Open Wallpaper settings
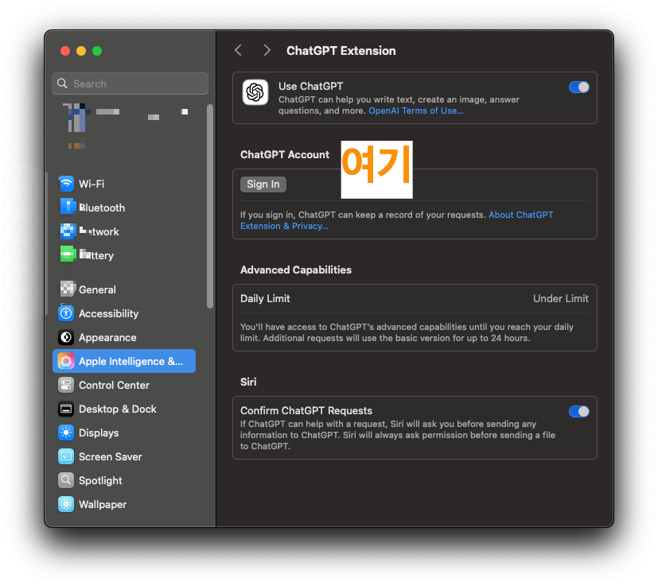This screenshot has height=586, width=658. coord(124,504)
